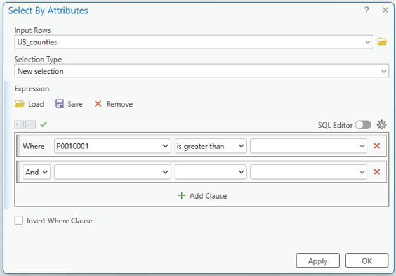Delete the And clause with red X

point(376,172)
